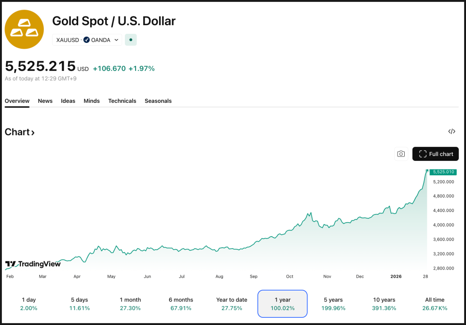
Task: Click the green market status dot
Action: click(131, 40)
